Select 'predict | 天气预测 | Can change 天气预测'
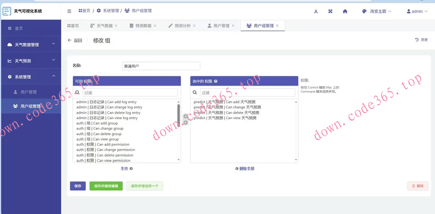 (x=227, y=108)
